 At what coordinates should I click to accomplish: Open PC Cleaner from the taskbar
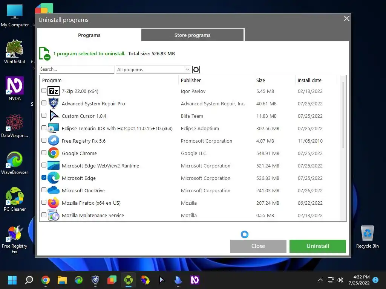tap(129, 280)
